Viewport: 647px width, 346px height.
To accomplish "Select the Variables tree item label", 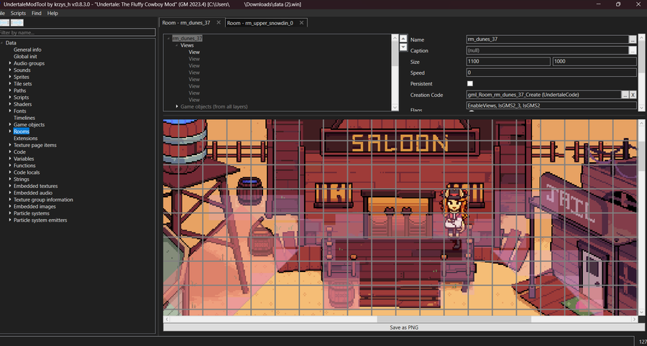I will click(24, 159).
